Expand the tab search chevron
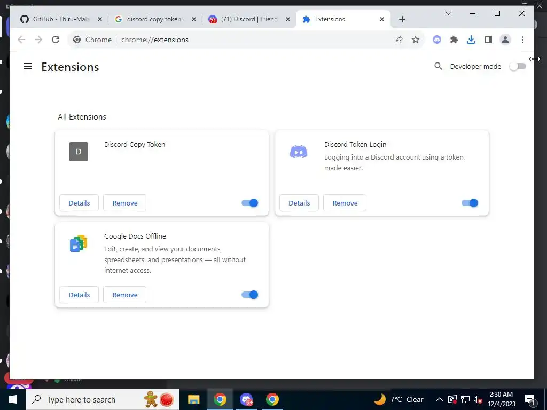 click(x=448, y=13)
